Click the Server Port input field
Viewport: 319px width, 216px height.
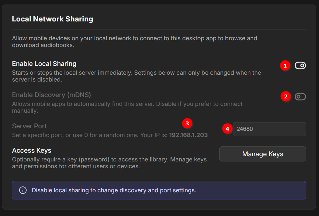[x=269, y=129]
